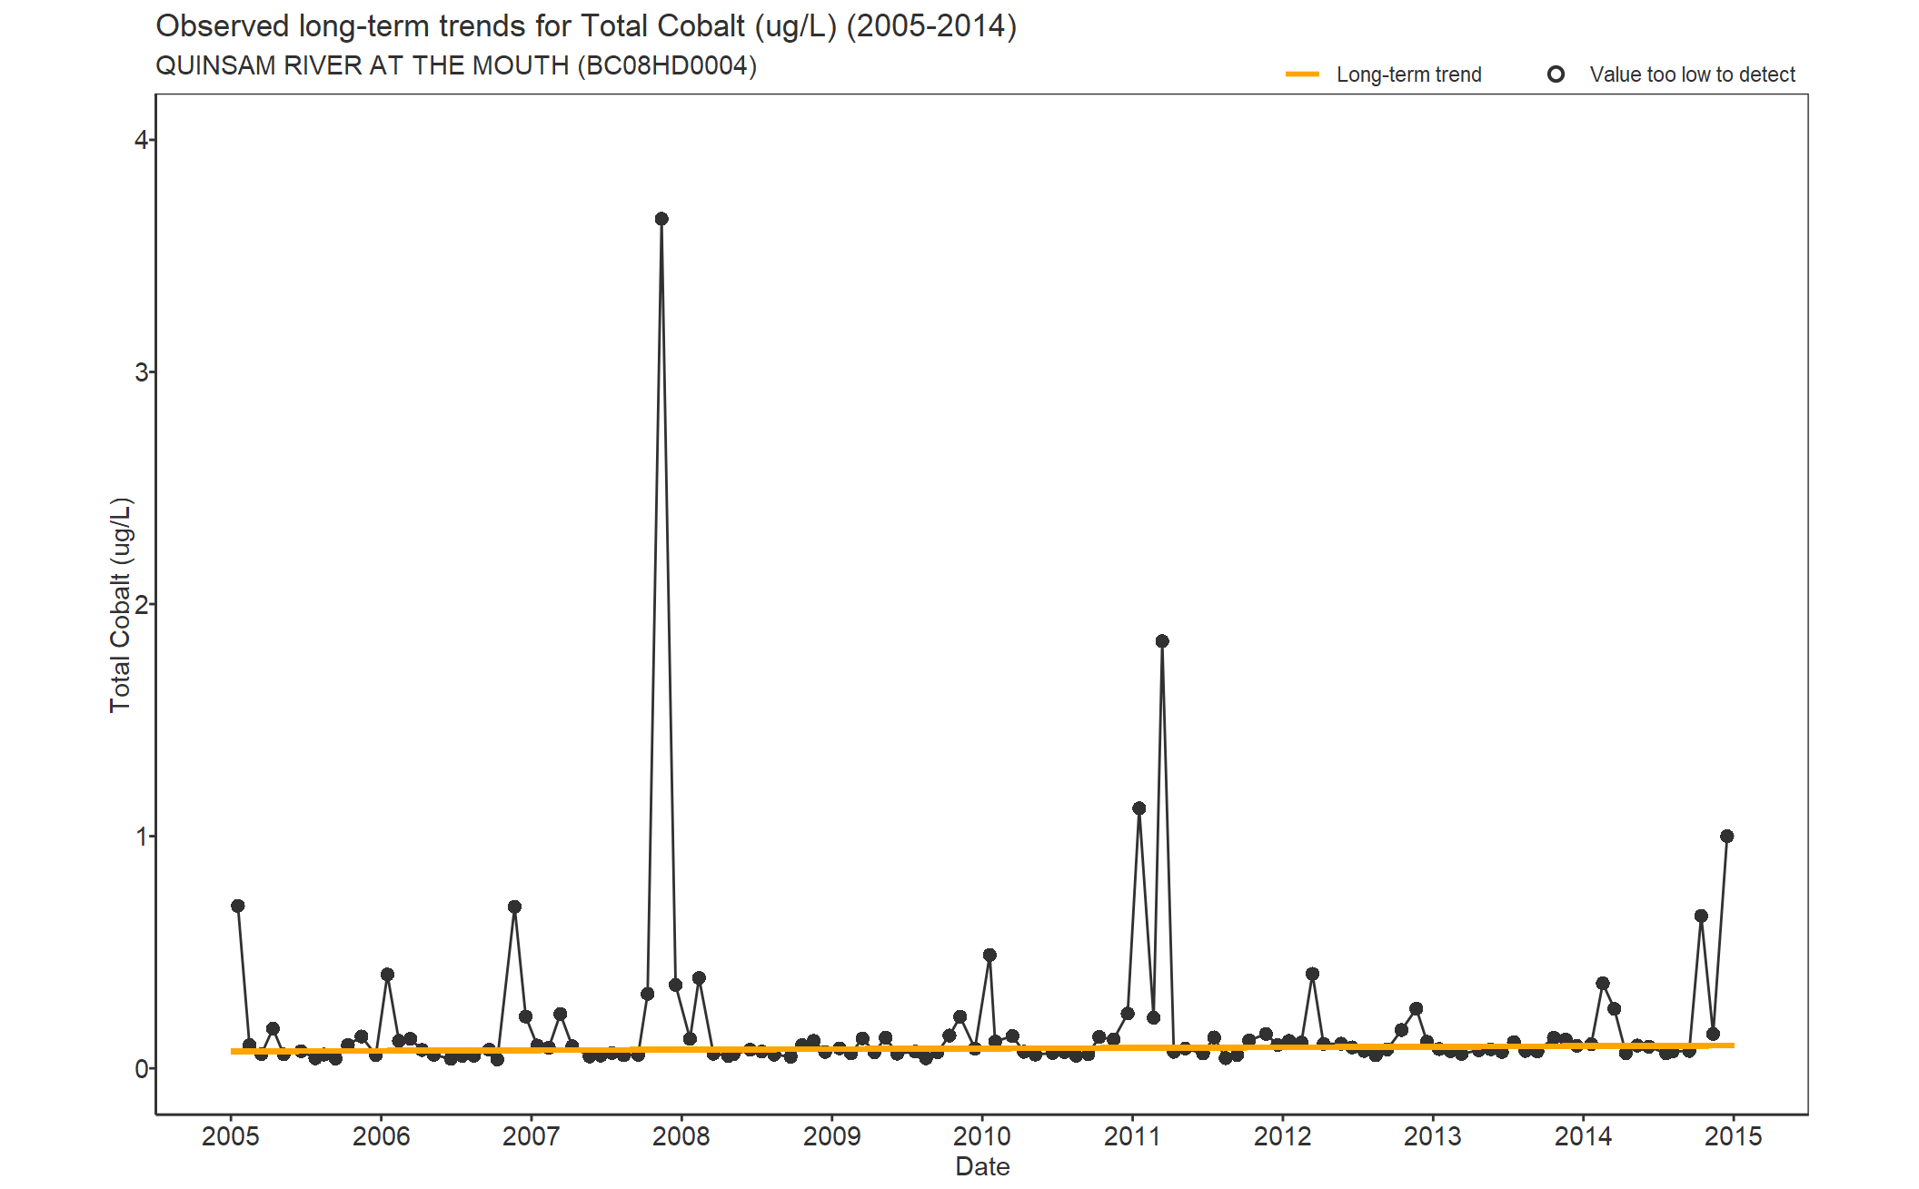Click the y-axis tick label 1
Image resolution: width=1919 pixels, height=1189 pixels.
[141, 837]
